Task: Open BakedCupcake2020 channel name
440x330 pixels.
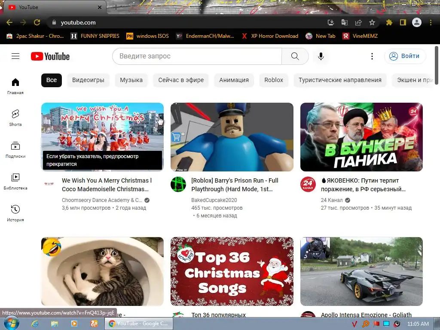Action: point(214,200)
